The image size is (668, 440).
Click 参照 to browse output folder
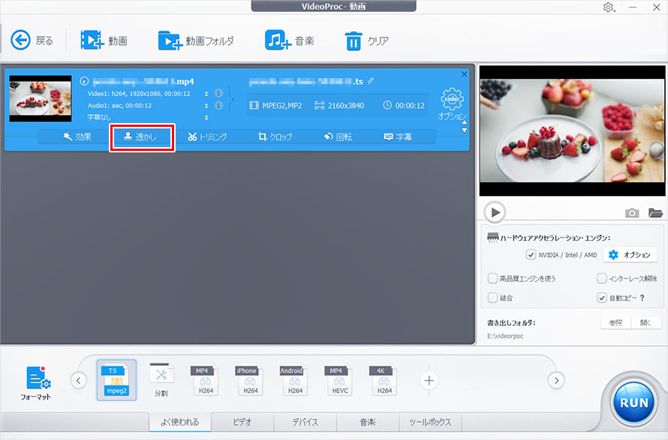[x=615, y=323]
